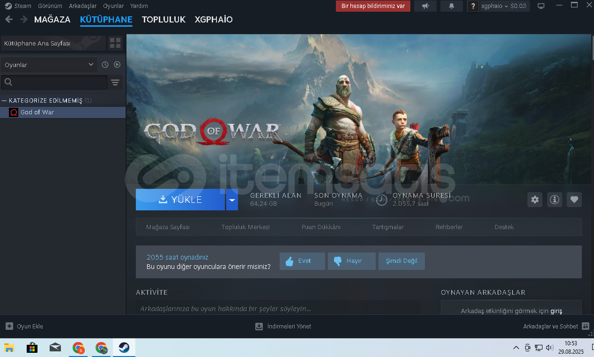Open the Puan Dükkânı link
Screen dimensions: 594x357
coord(321,227)
